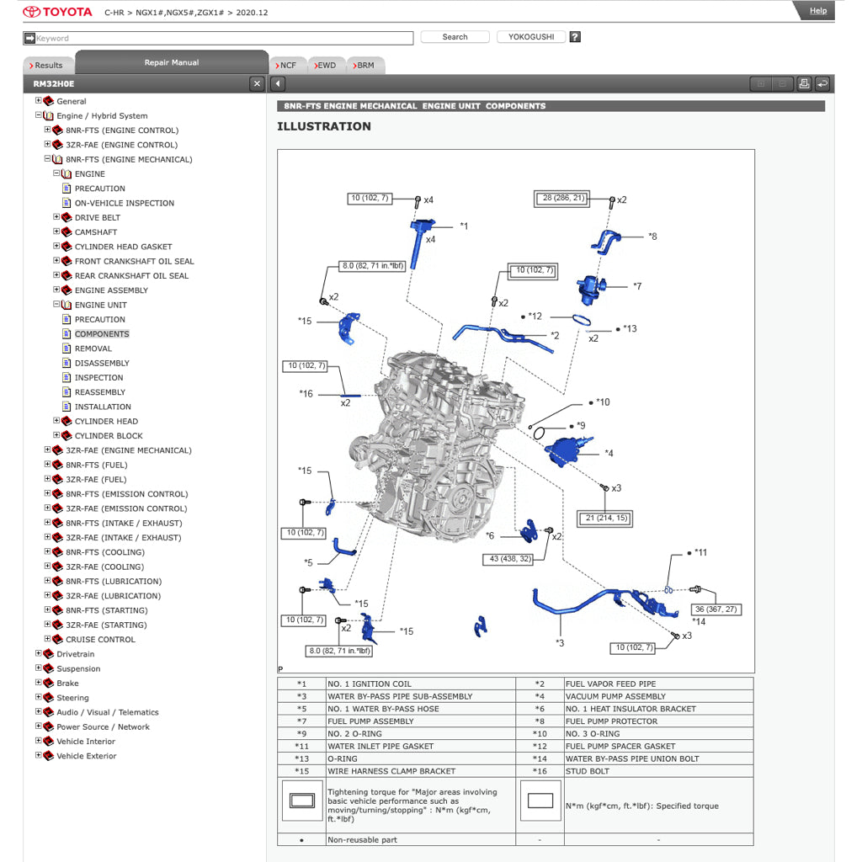The height and width of the screenshot is (862, 862).
Task: Click the Toyota logo
Action: tap(57, 12)
